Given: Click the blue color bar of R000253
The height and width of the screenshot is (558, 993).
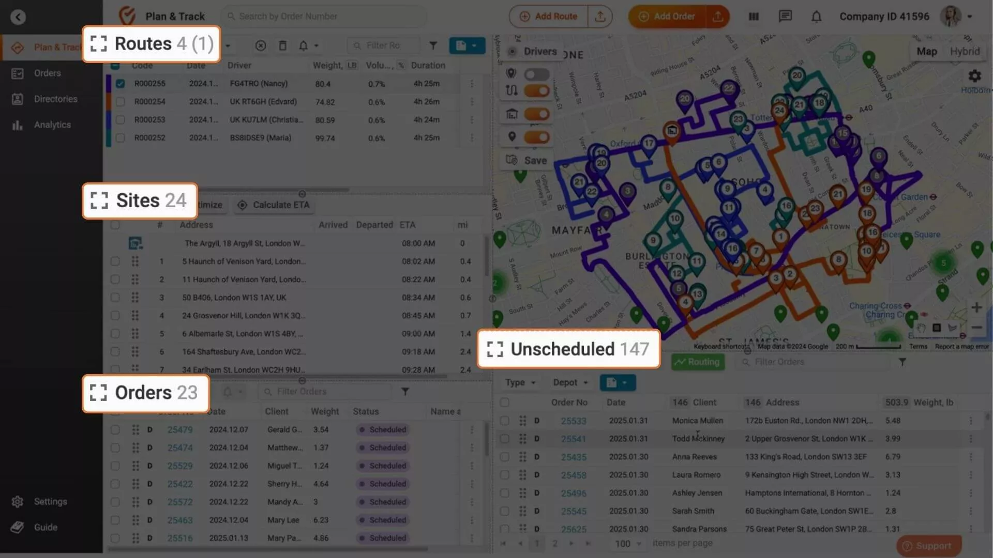Looking at the screenshot, I should [109, 120].
